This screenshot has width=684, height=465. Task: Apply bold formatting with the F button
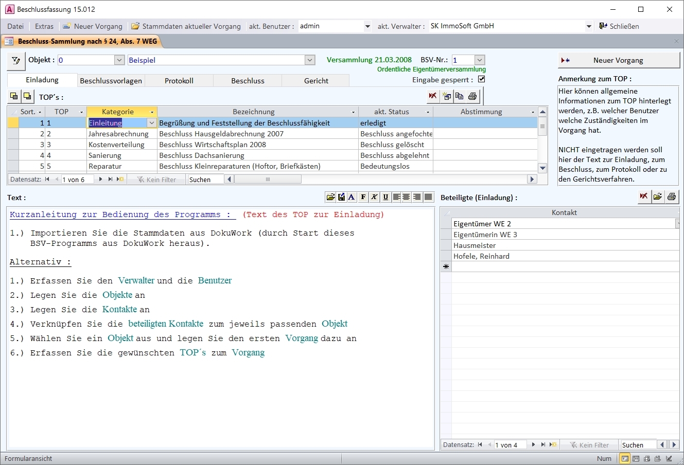363,197
